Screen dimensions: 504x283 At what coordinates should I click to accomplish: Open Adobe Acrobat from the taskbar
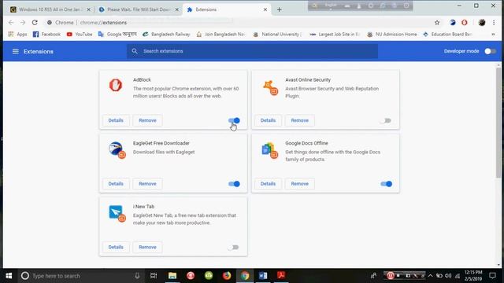[x=281, y=276]
